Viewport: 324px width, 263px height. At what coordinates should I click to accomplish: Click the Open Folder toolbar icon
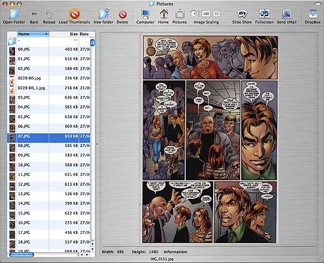14,14
